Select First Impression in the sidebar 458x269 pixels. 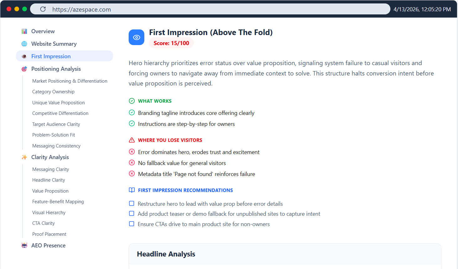(51, 56)
